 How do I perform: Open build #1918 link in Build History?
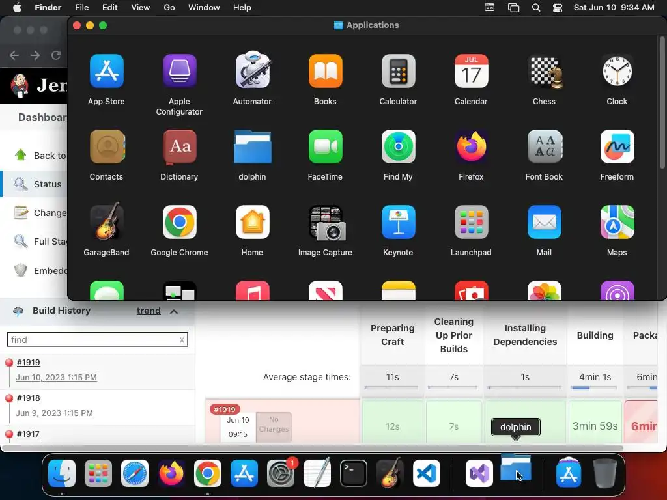[29, 398]
